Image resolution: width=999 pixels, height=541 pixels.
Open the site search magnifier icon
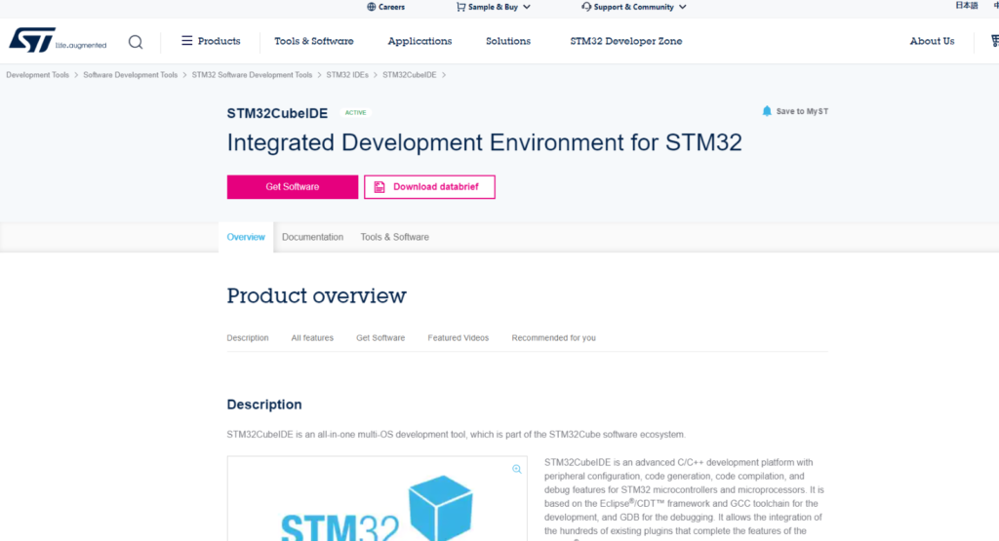[136, 42]
